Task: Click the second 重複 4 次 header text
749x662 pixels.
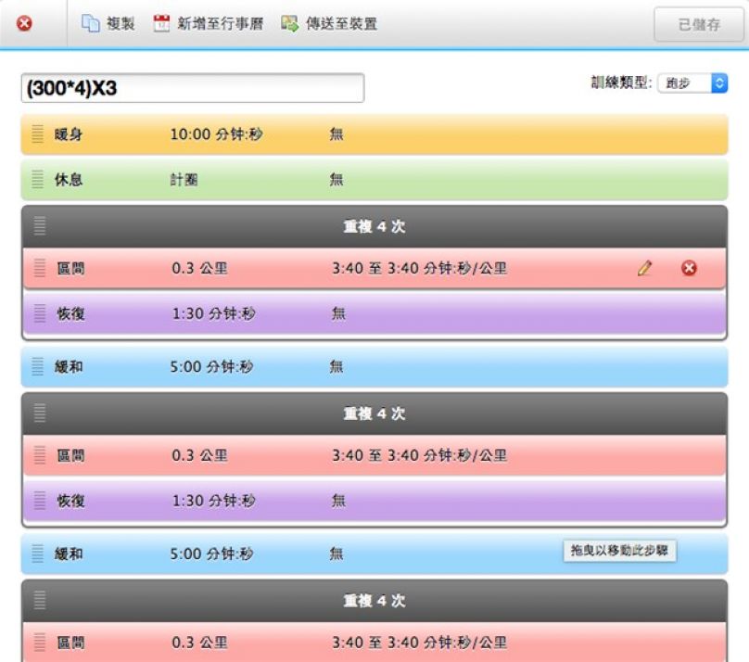Action: pyautogui.click(x=374, y=414)
